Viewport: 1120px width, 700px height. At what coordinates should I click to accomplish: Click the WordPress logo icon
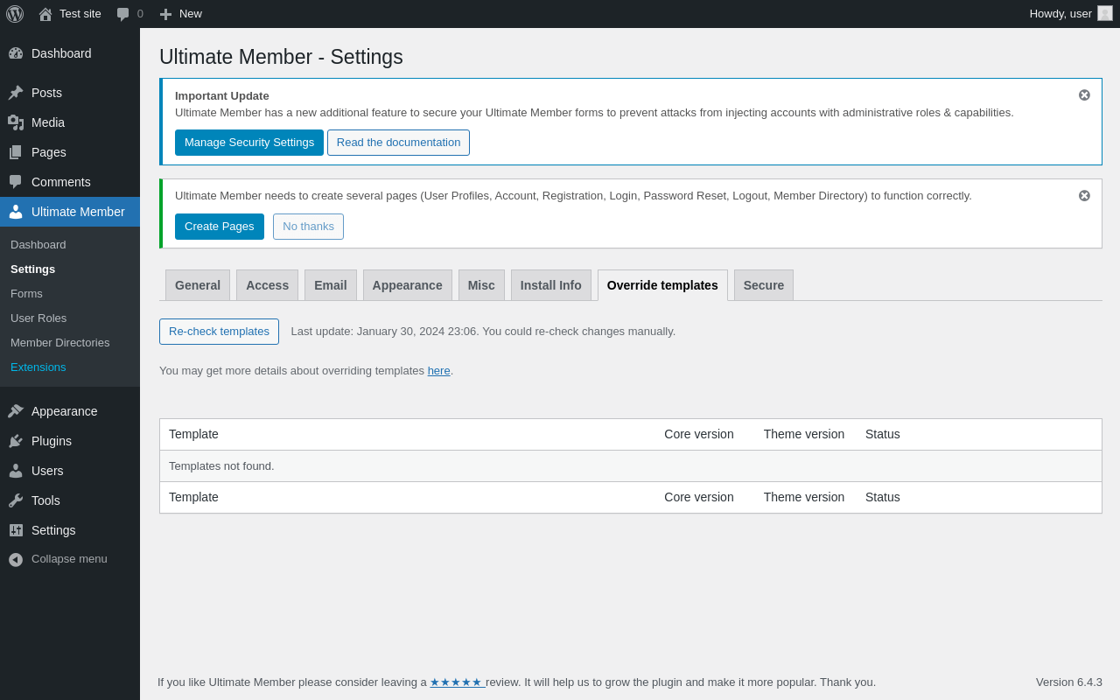[x=15, y=14]
